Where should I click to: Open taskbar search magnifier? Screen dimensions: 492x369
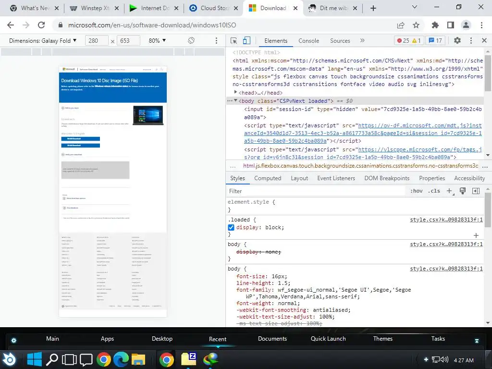[52, 359]
